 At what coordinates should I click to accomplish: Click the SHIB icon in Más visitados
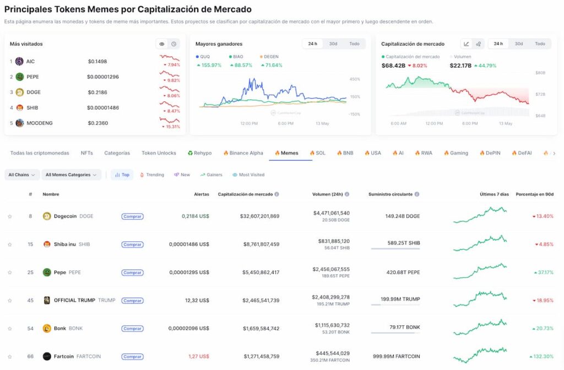pyautogui.click(x=19, y=107)
